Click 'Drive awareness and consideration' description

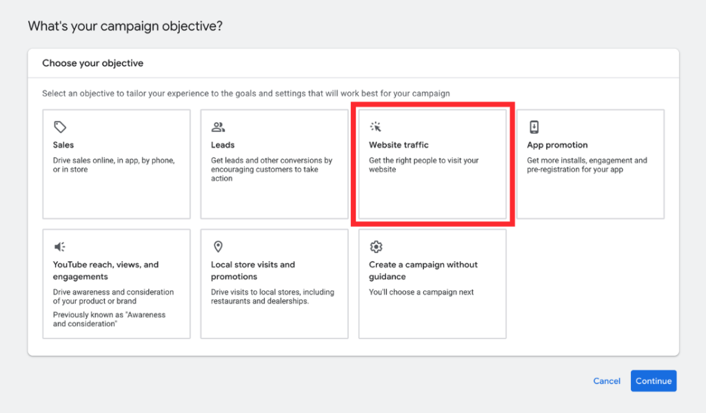(x=113, y=296)
